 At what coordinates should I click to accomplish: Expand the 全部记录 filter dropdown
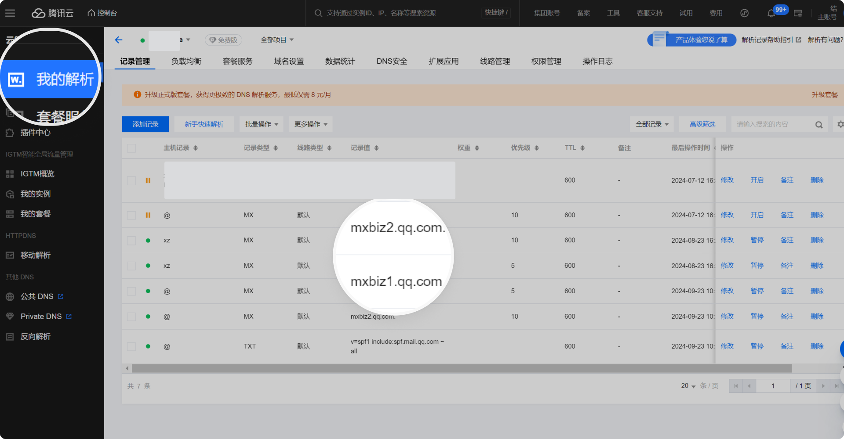click(x=652, y=124)
